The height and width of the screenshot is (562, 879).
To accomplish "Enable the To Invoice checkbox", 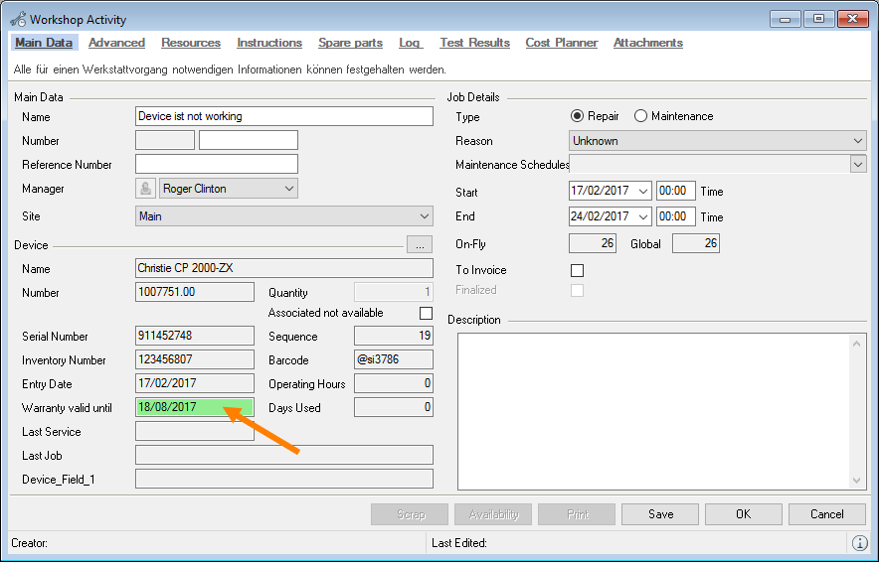I will (577, 270).
